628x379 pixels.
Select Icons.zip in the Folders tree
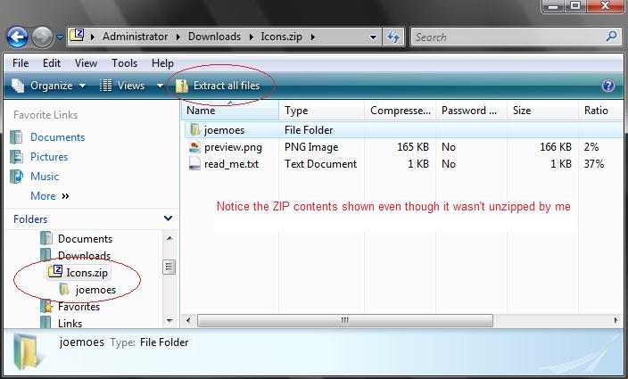tap(87, 273)
